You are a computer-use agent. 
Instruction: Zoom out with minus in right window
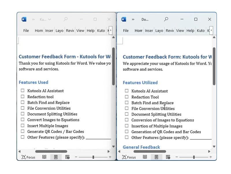[x=177, y=157]
